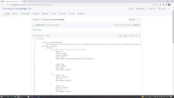Open ml_examples breadcrumb link
Image resolution: width=174 pixels, height=98 pixels.
pos(46,20)
